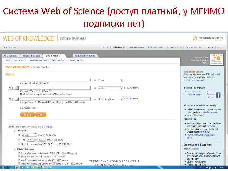The height and width of the screenshot is (171, 228).
Task: Click the Log Out link
Action: click(x=210, y=47)
